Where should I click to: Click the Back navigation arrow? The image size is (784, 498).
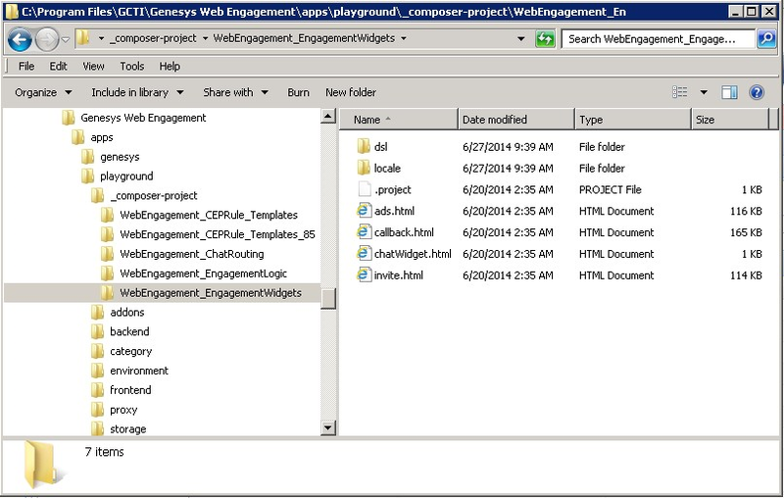pyautogui.click(x=20, y=39)
